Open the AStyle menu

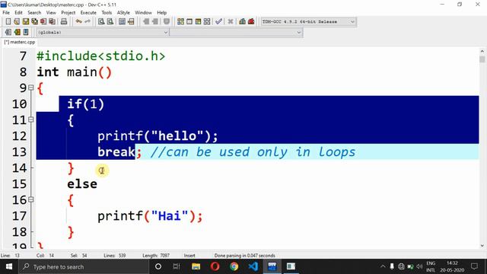pos(123,13)
